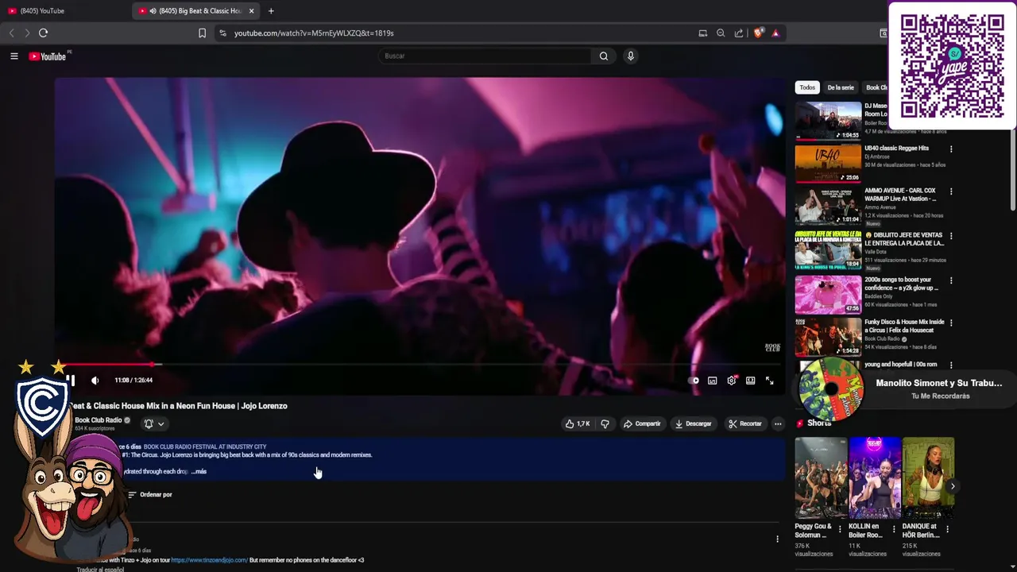This screenshot has width=1017, height=572.
Task: Open AMMO AVENUE Carl Cox video title
Action: (900, 195)
